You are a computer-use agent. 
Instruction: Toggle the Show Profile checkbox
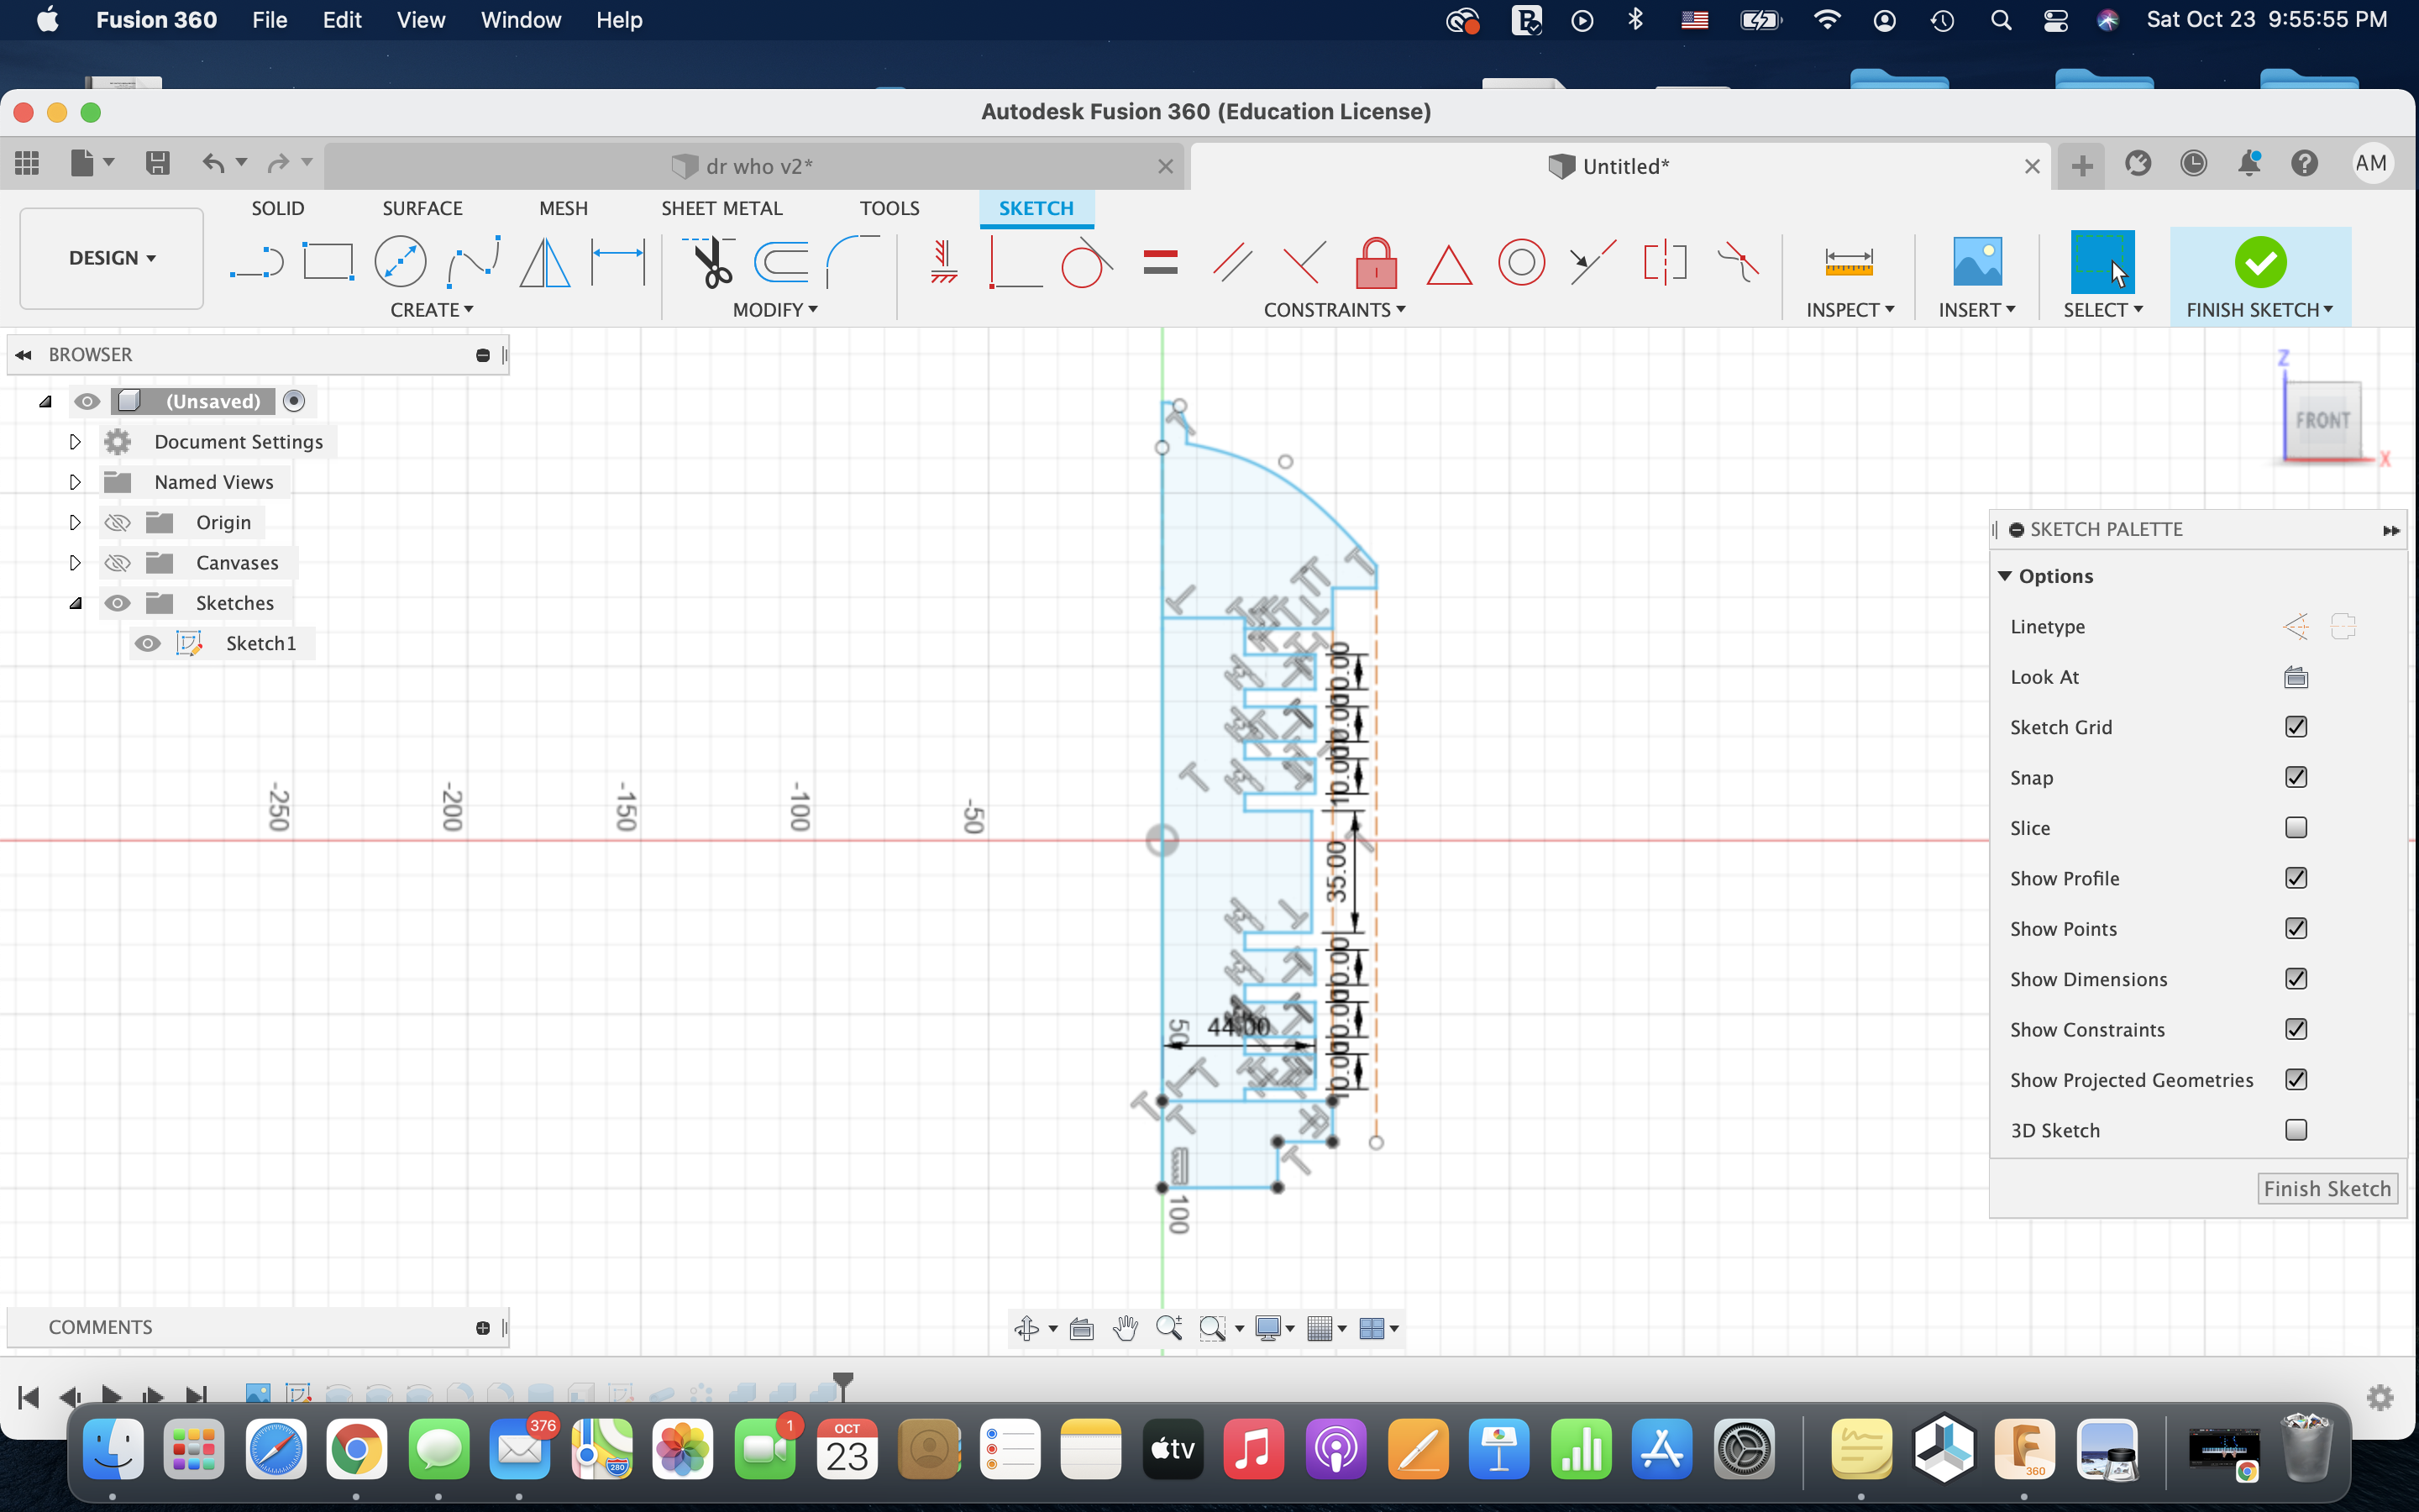(x=2296, y=878)
